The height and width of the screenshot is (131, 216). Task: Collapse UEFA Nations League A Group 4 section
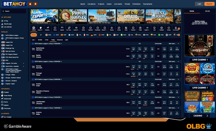click(x=178, y=62)
